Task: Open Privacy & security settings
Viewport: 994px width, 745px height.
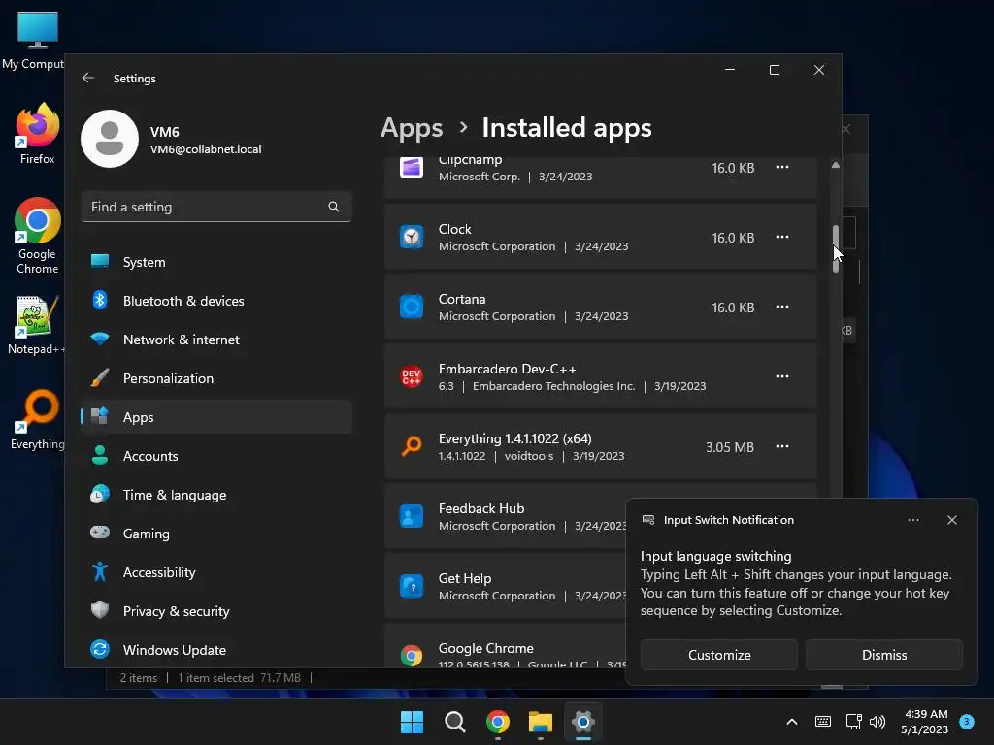Action: pos(216,611)
